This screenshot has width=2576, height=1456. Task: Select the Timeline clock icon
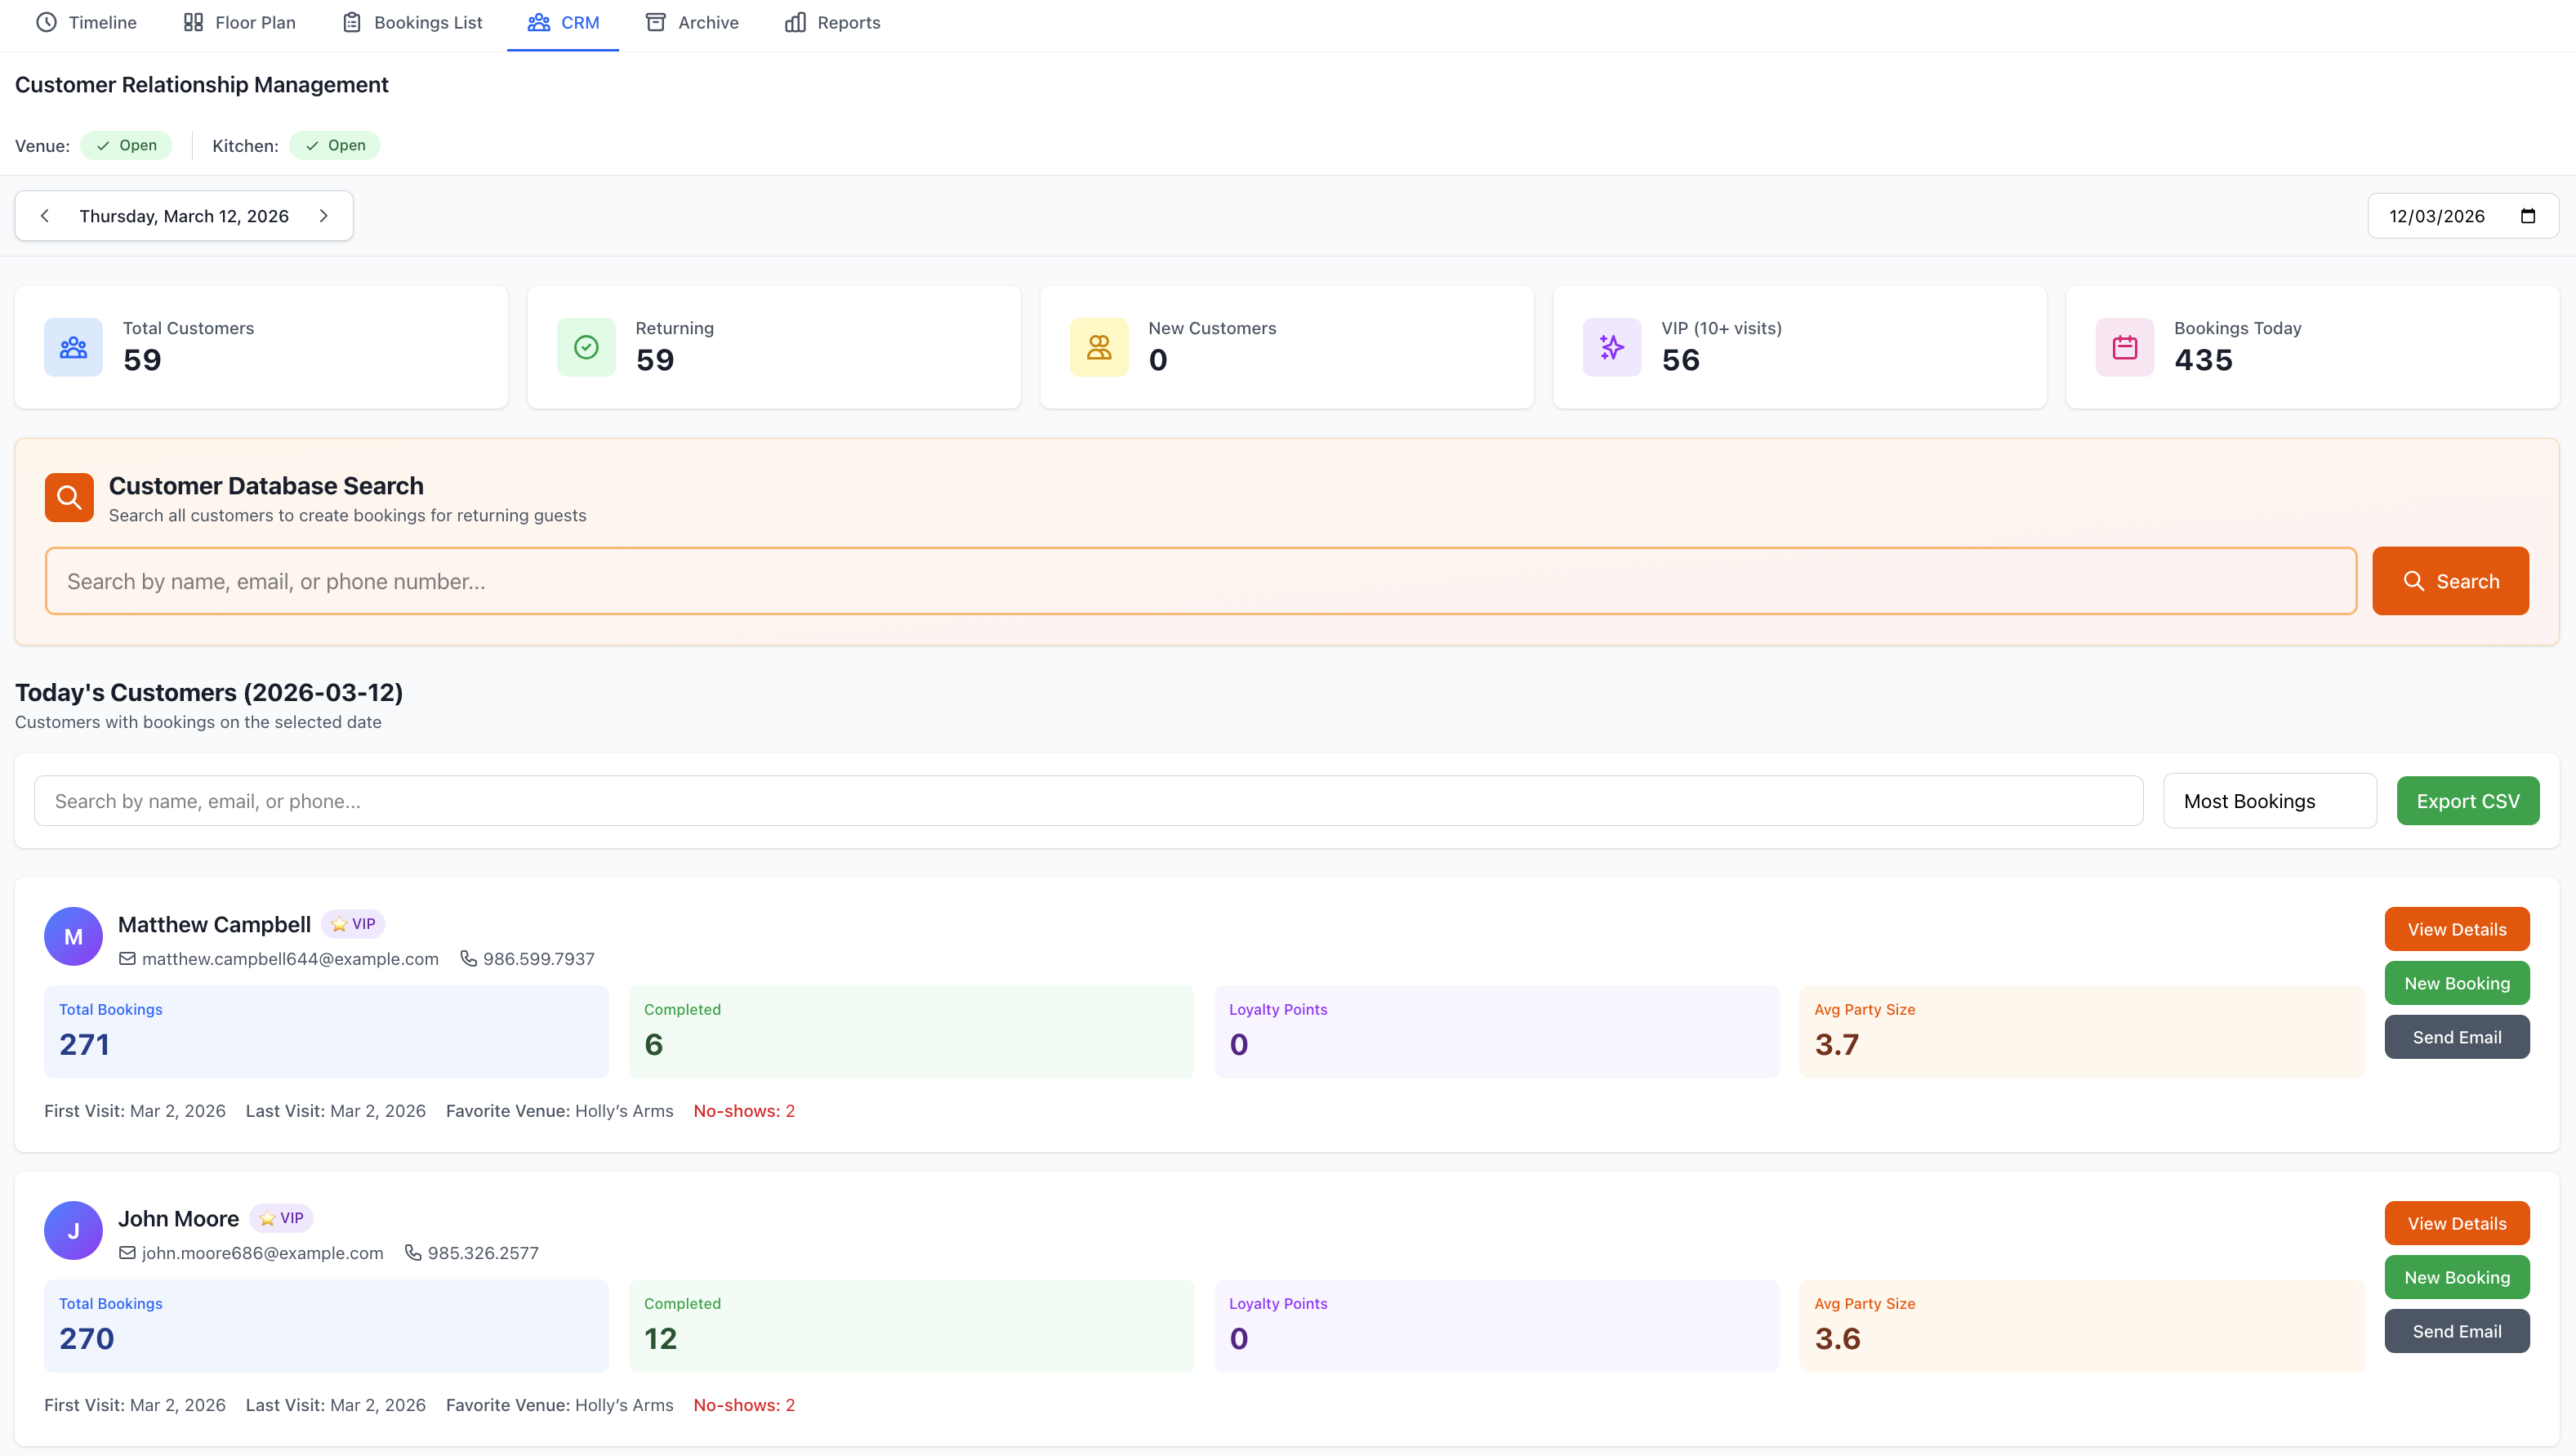[46, 21]
